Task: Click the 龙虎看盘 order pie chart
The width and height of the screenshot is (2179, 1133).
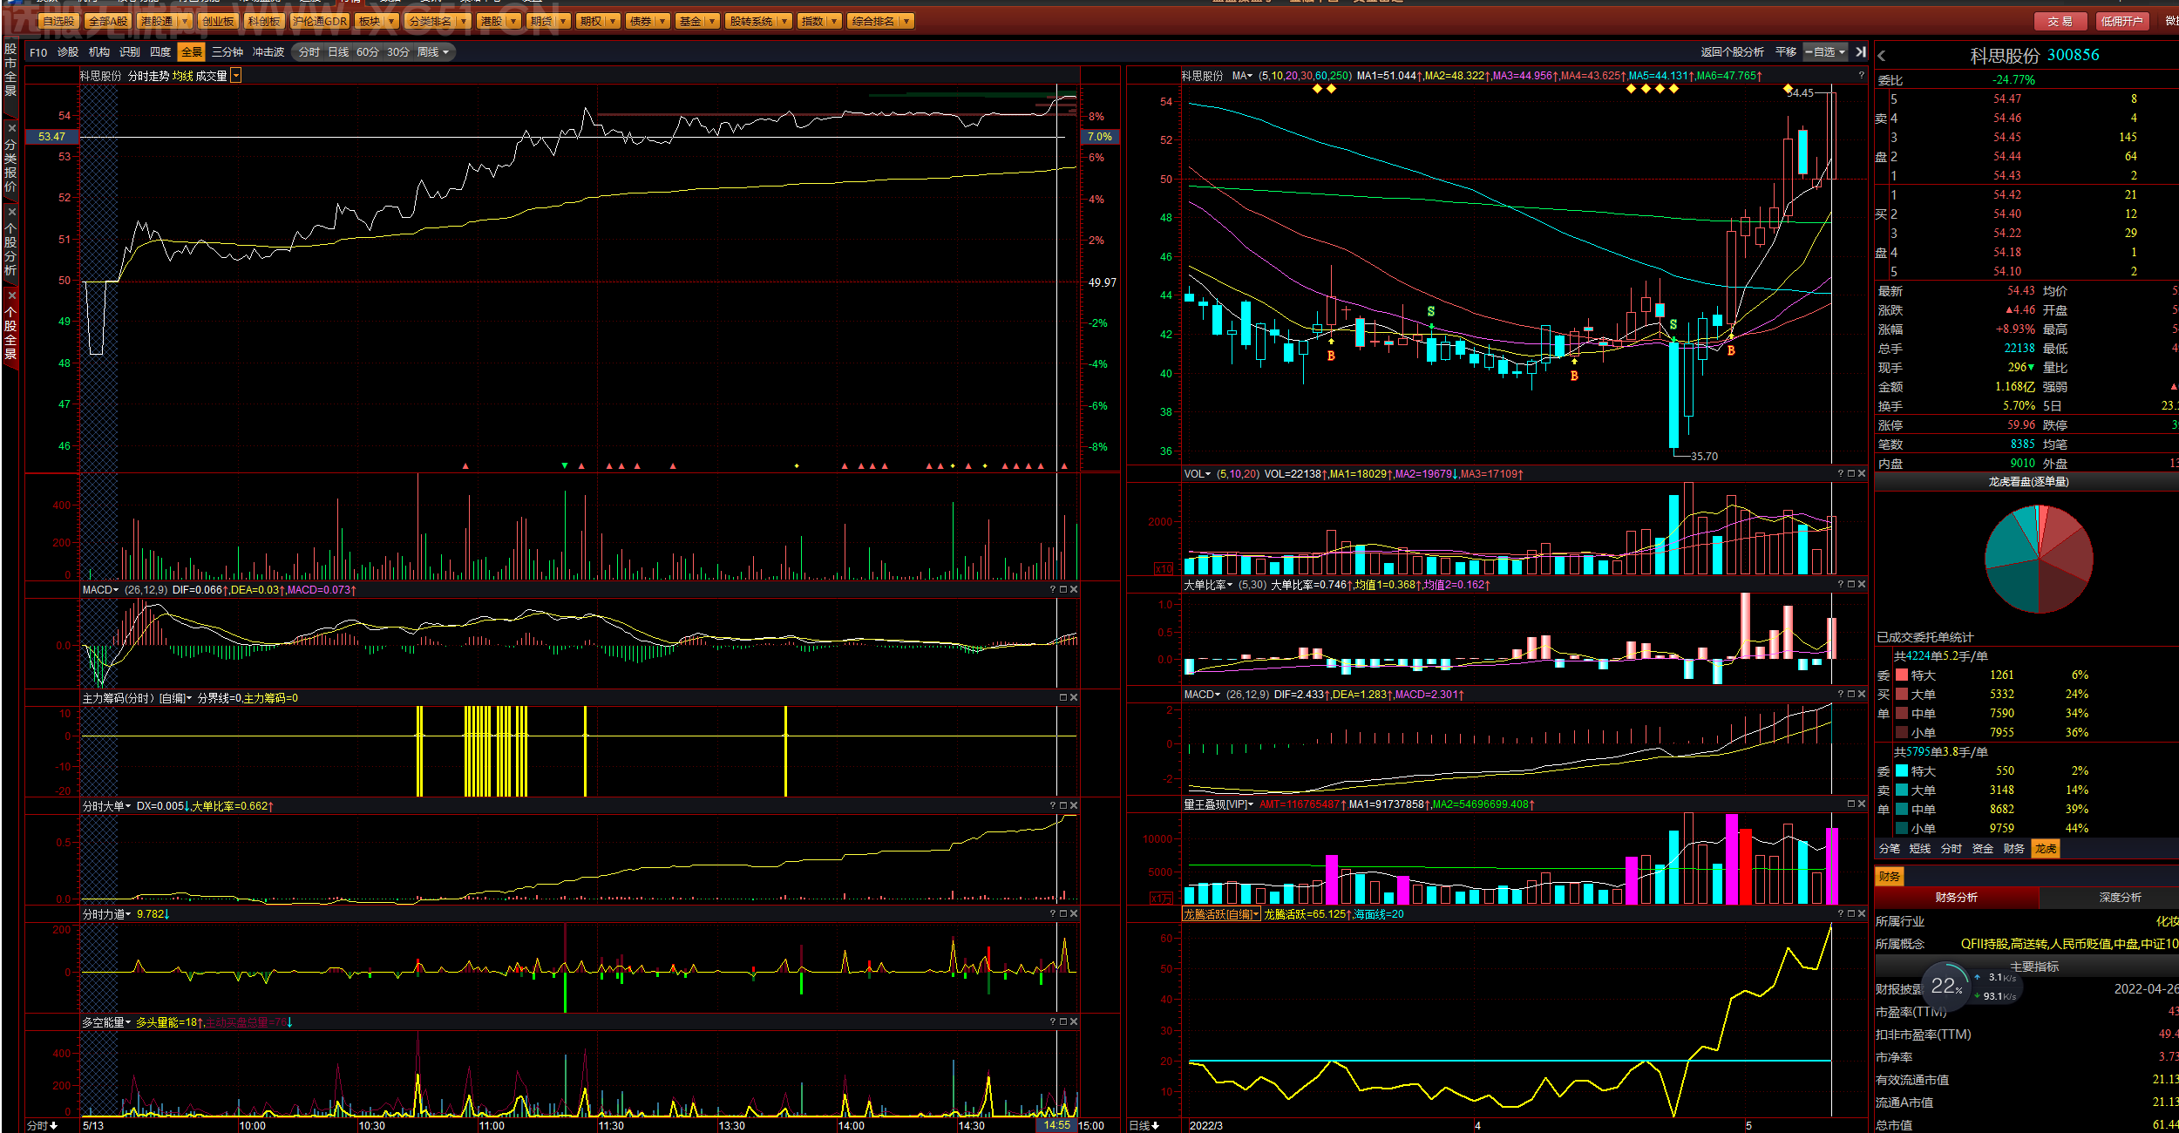Action: tap(2039, 559)
